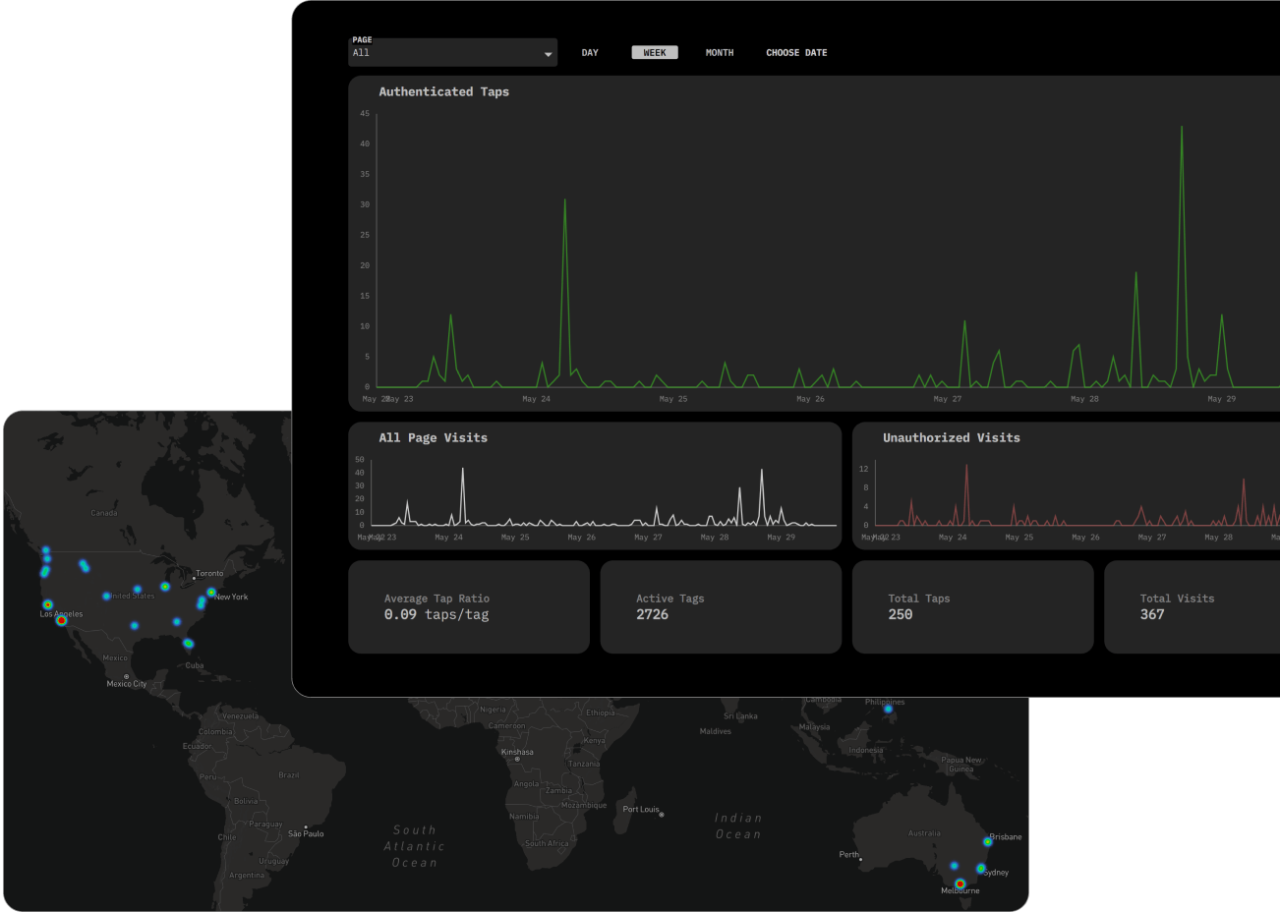Switch to the DAY time range

click(x=590, y=53)
